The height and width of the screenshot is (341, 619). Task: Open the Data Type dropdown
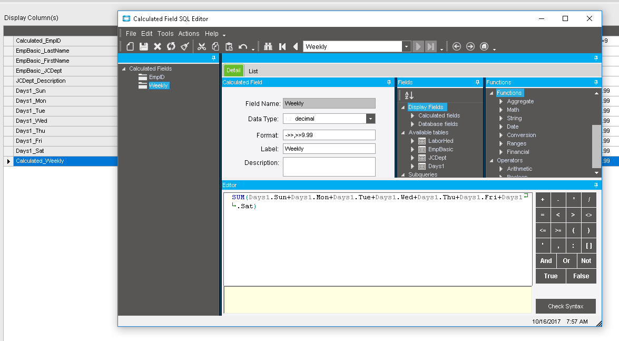[x=370, y=119]
